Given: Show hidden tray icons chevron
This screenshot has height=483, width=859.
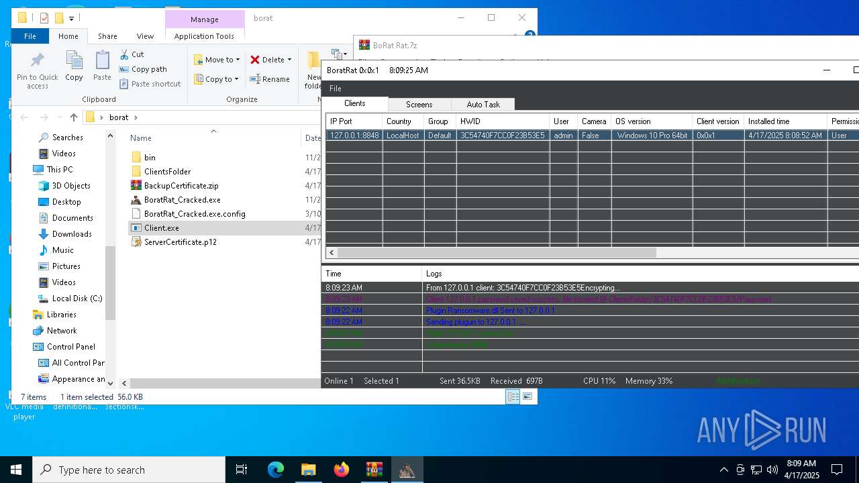Looking at the screenshot, I should tap(723, 470).
